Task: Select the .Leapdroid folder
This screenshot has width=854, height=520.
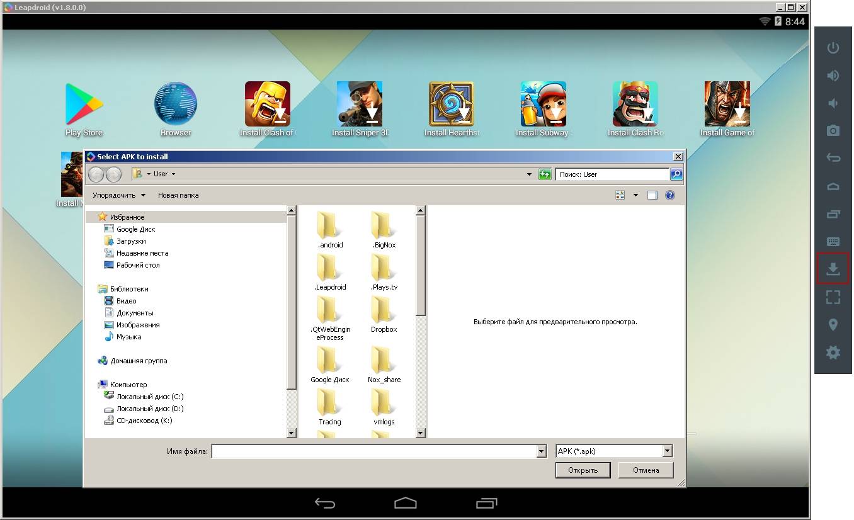Action: (x=330, y=272)
